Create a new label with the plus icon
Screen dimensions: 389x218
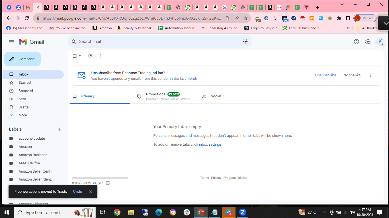tap(59, 129)
